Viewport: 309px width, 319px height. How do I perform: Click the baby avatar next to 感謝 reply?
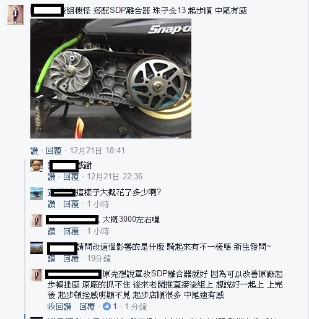point(37,166)
